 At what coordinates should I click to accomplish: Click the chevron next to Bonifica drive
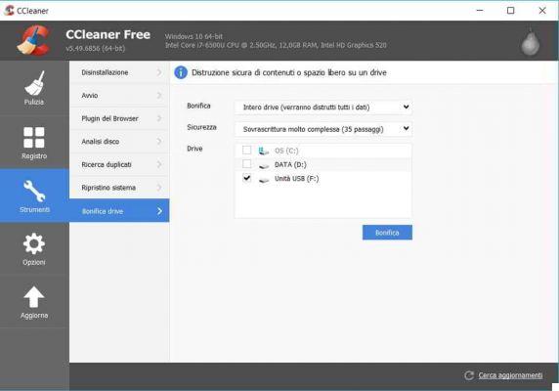(x=159, y=211)
